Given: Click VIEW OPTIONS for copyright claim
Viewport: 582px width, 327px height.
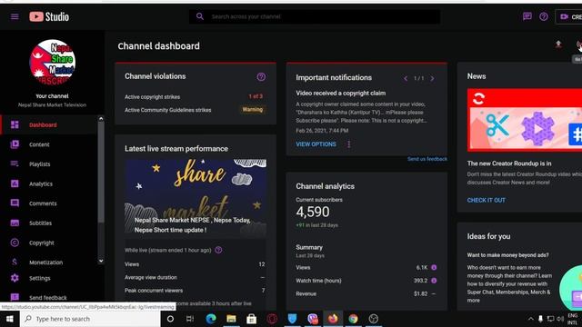Looking at the screenshot, I should tap(316, 144).
